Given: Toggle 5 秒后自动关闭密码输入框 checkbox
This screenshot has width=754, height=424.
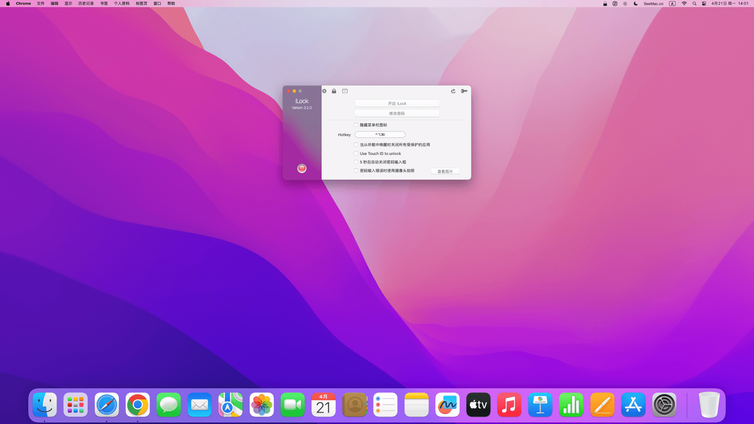Looking at the screenshot, I should (356, 162).
